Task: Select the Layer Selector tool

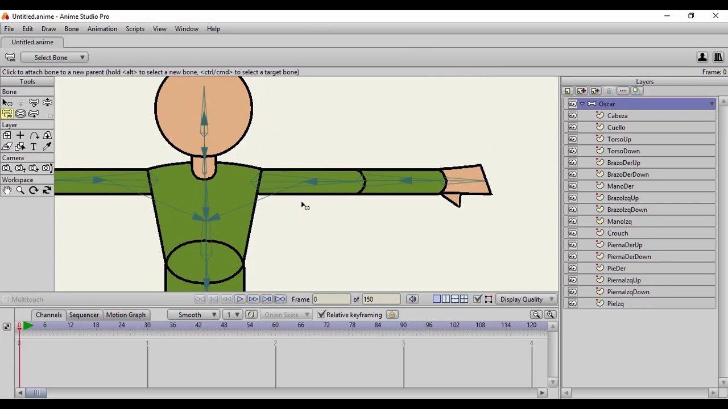Action: pos(20,147)
